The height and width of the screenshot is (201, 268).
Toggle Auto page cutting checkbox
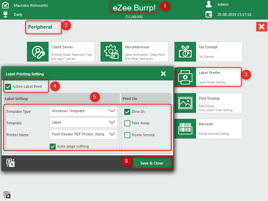(53, 146)
